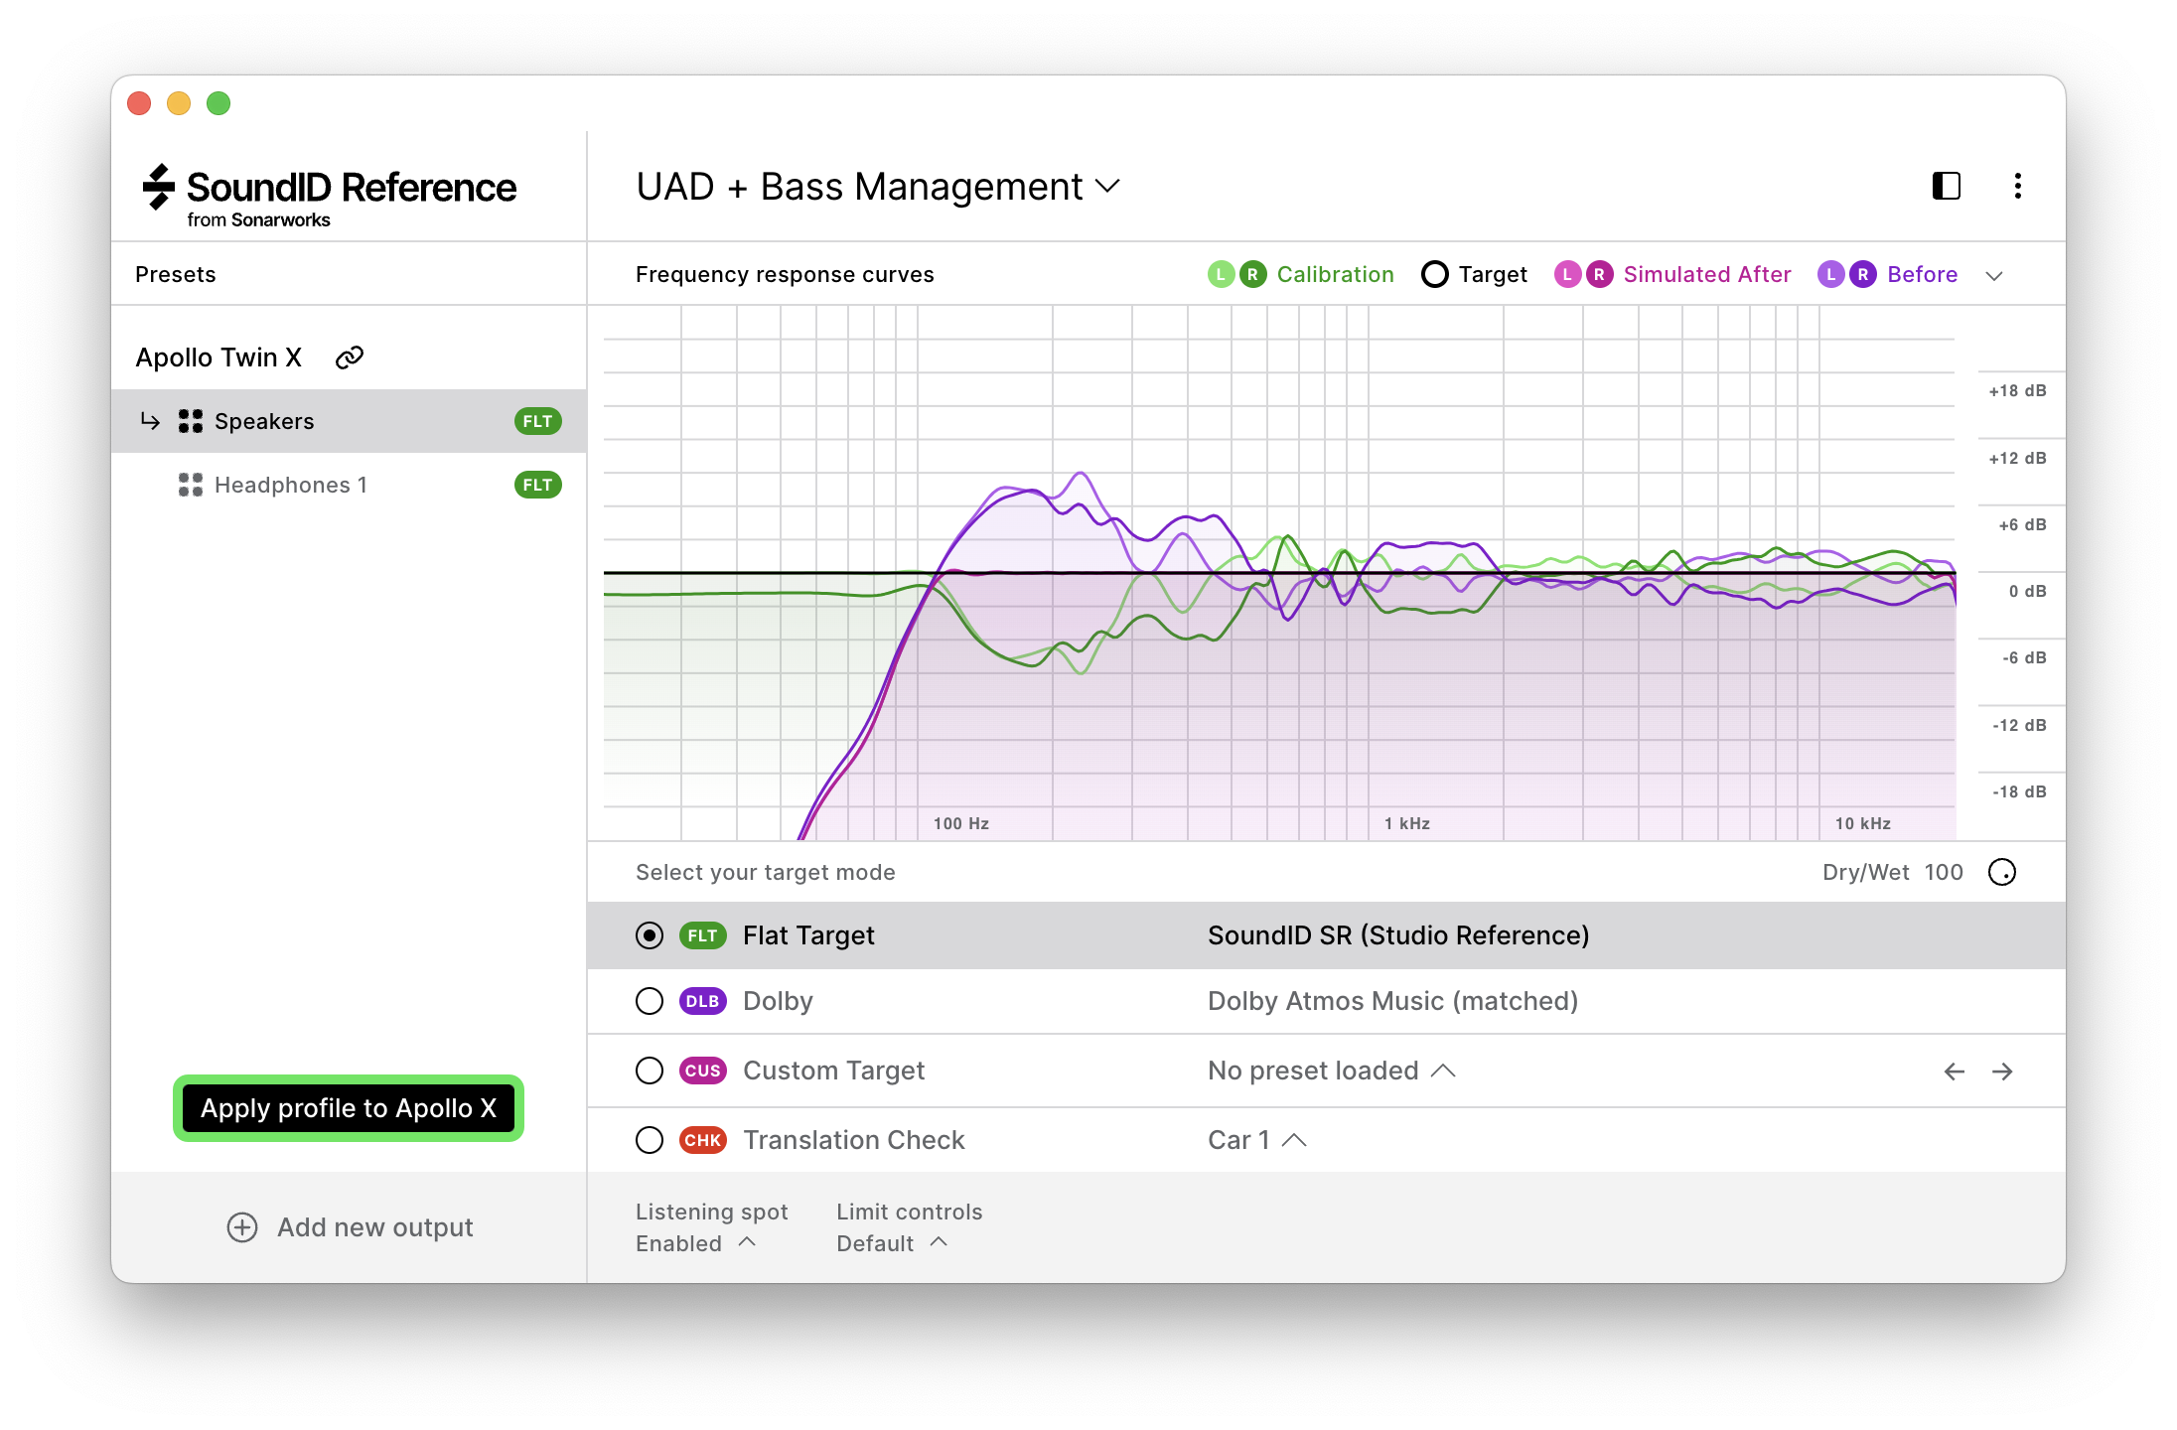Toggle the Simulated After left channel curve
2177x1430 pixels.
pyautogui.click(x=1567, y=274)
